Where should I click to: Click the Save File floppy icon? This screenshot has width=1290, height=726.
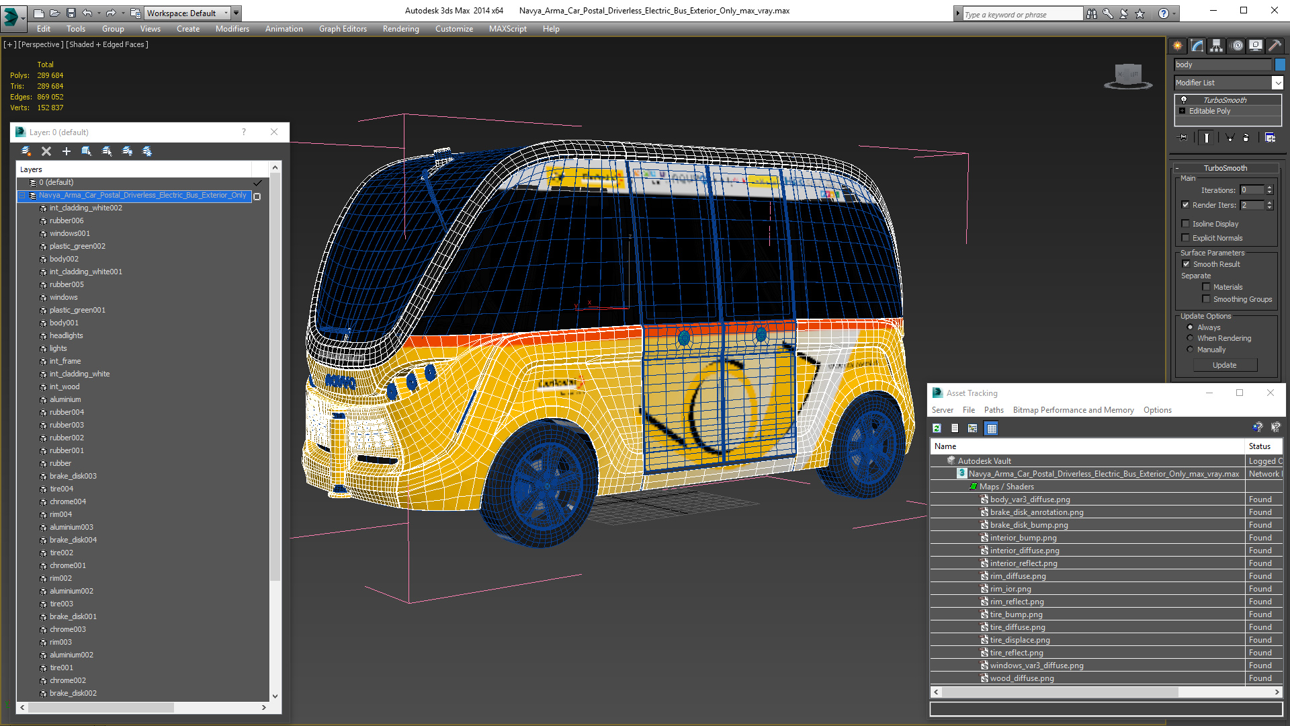coord(71,13)
